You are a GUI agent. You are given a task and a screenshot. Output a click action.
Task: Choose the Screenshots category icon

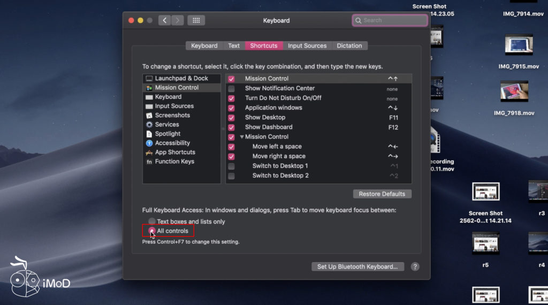click(149, 115)
